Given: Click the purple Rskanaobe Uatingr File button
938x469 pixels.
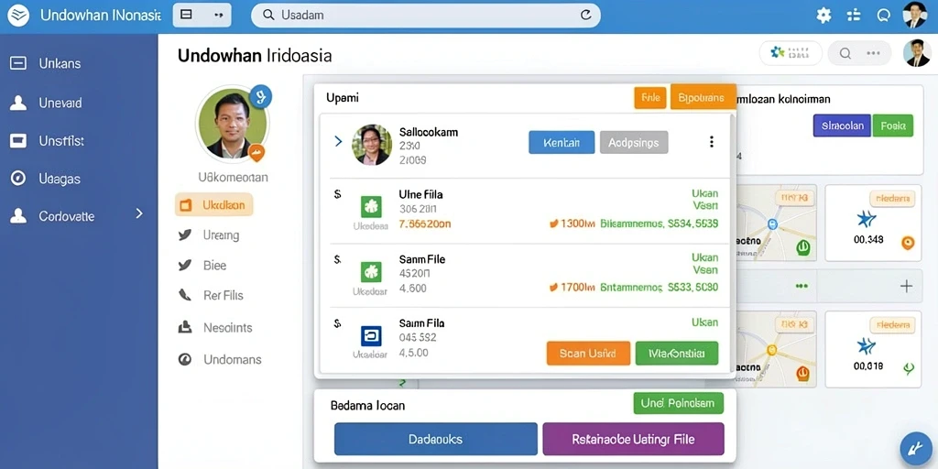Looking at the screenshot, I should point(634,439).
